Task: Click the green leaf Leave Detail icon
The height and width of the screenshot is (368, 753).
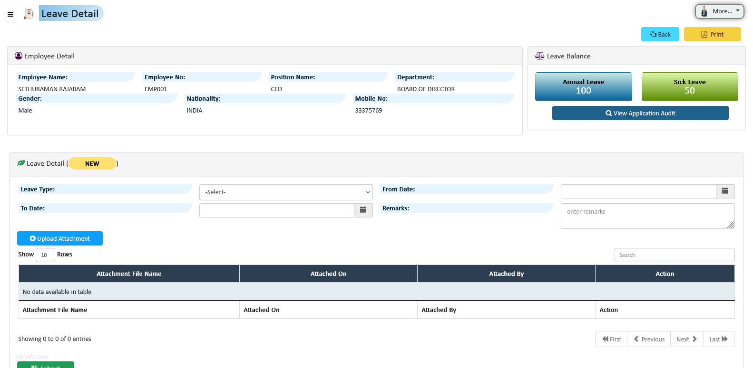Action: 21,163
